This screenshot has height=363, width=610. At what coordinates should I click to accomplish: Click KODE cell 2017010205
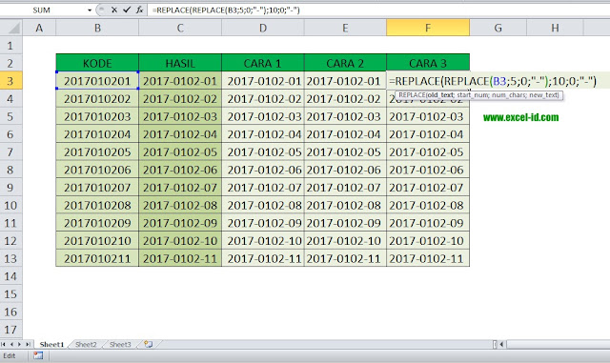click(97, 151)
